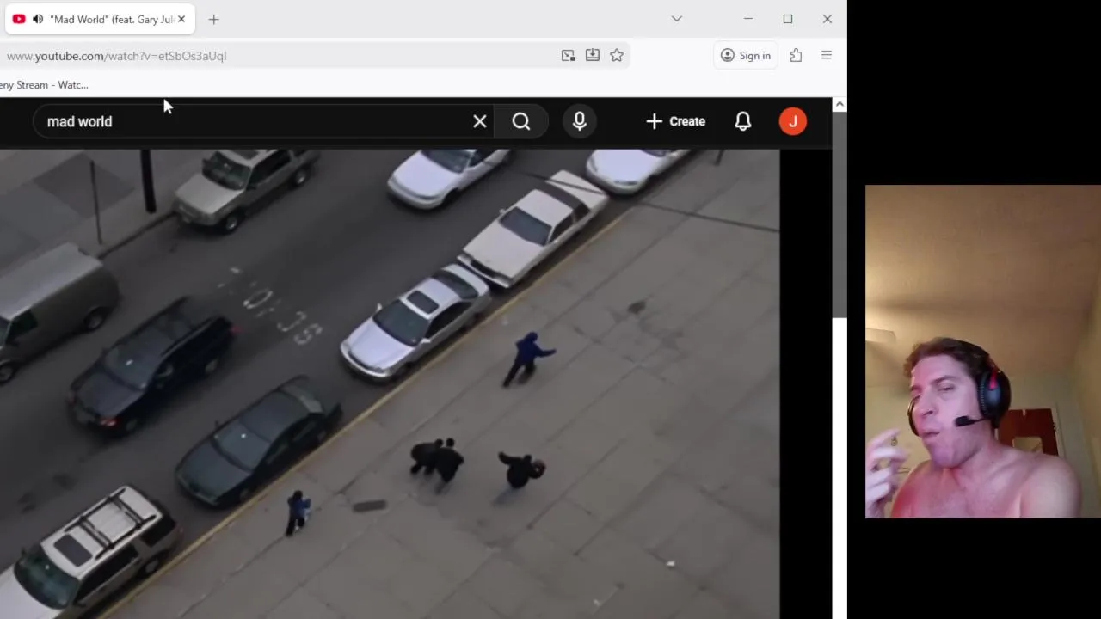Select the "Mad World" YouTube tab
This screenshot has height=619, width=1101.
(100, 19)
